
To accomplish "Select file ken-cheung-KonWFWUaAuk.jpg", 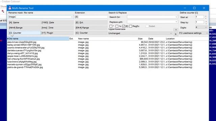I will (24, 59).
